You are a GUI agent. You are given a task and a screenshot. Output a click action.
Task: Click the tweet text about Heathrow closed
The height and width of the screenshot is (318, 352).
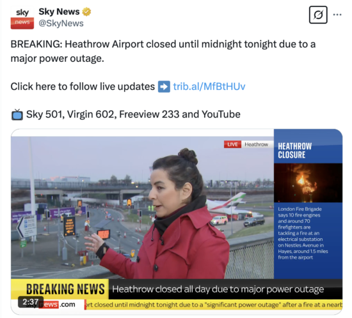point(163,51)
